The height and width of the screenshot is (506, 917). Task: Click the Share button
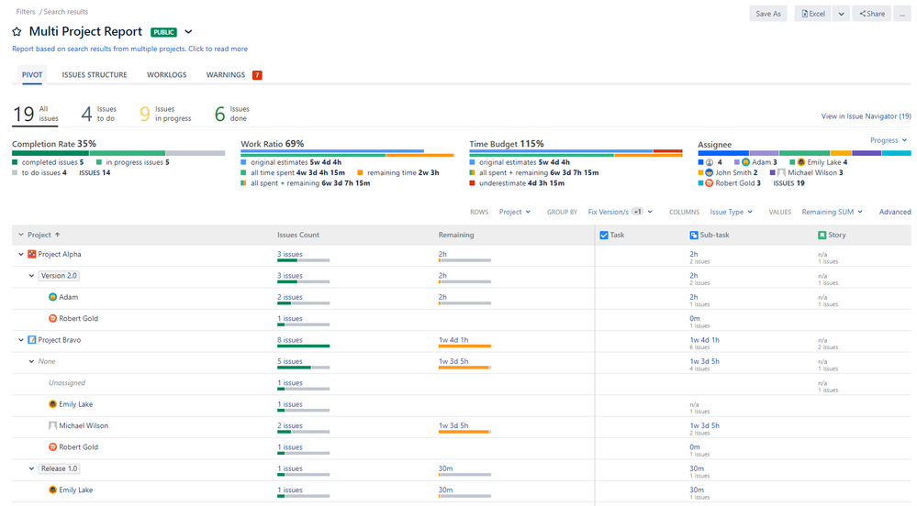click(872, 14)
